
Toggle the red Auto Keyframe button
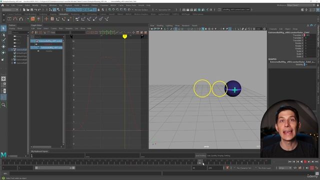312,168
